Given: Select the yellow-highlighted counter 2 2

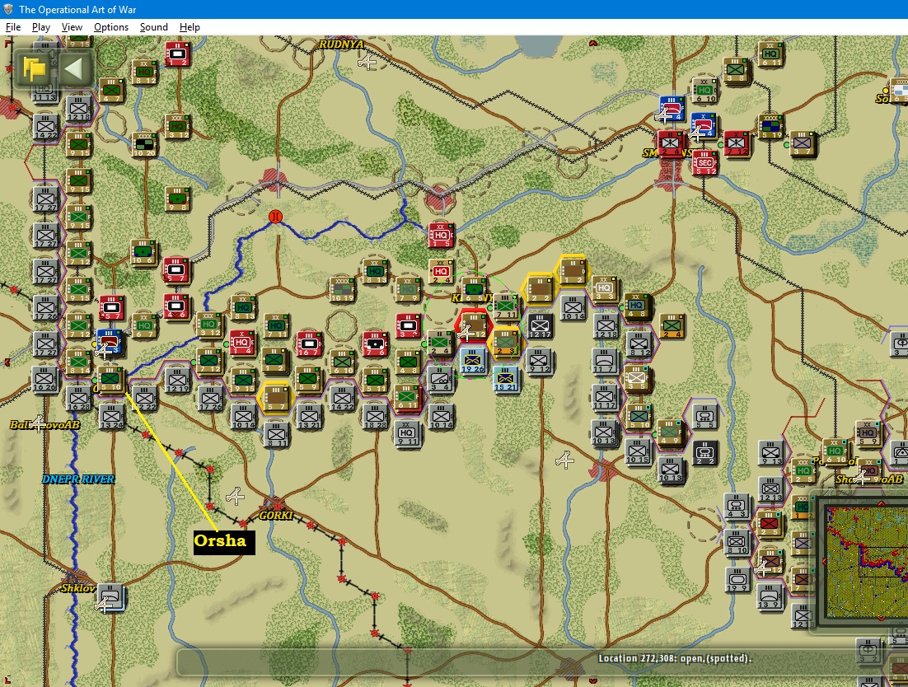Looking at the screenshot, I should coord(539,289).
